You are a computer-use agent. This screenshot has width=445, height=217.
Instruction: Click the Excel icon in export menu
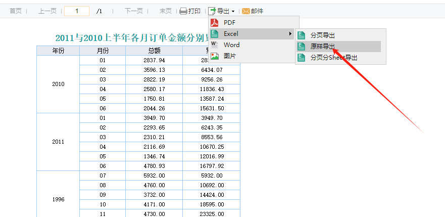(215, 34)
